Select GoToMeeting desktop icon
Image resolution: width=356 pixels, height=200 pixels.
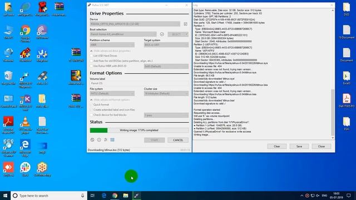[x=42, y=169]
